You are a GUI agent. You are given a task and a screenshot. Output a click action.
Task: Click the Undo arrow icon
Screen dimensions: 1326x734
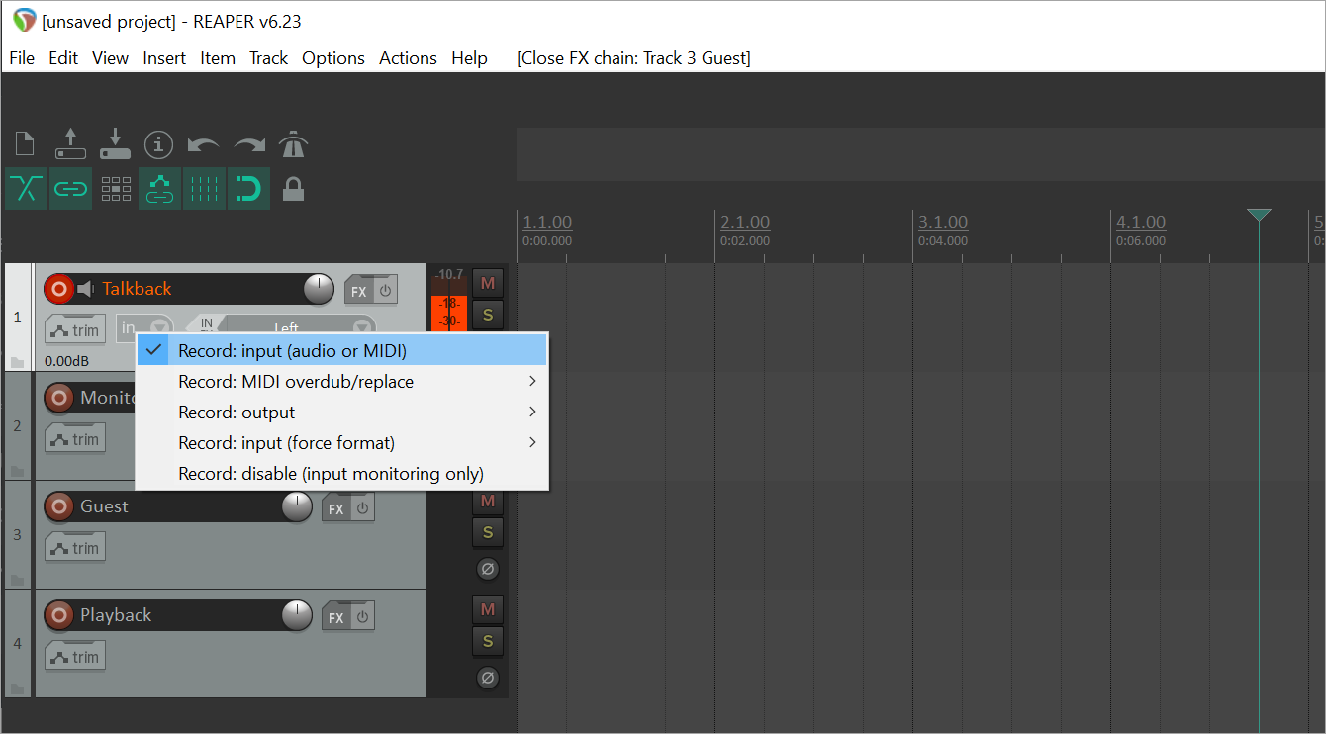[204, 145]
